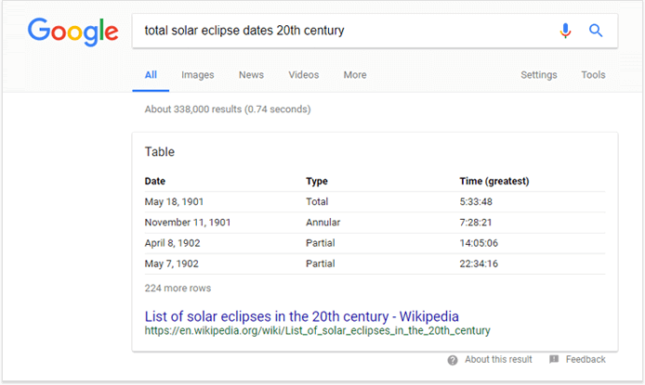Click 'About 338,000 results' stats text
The height and width of the screenshot is (385, 645).
pyautogui.click(x=228, y=109)
